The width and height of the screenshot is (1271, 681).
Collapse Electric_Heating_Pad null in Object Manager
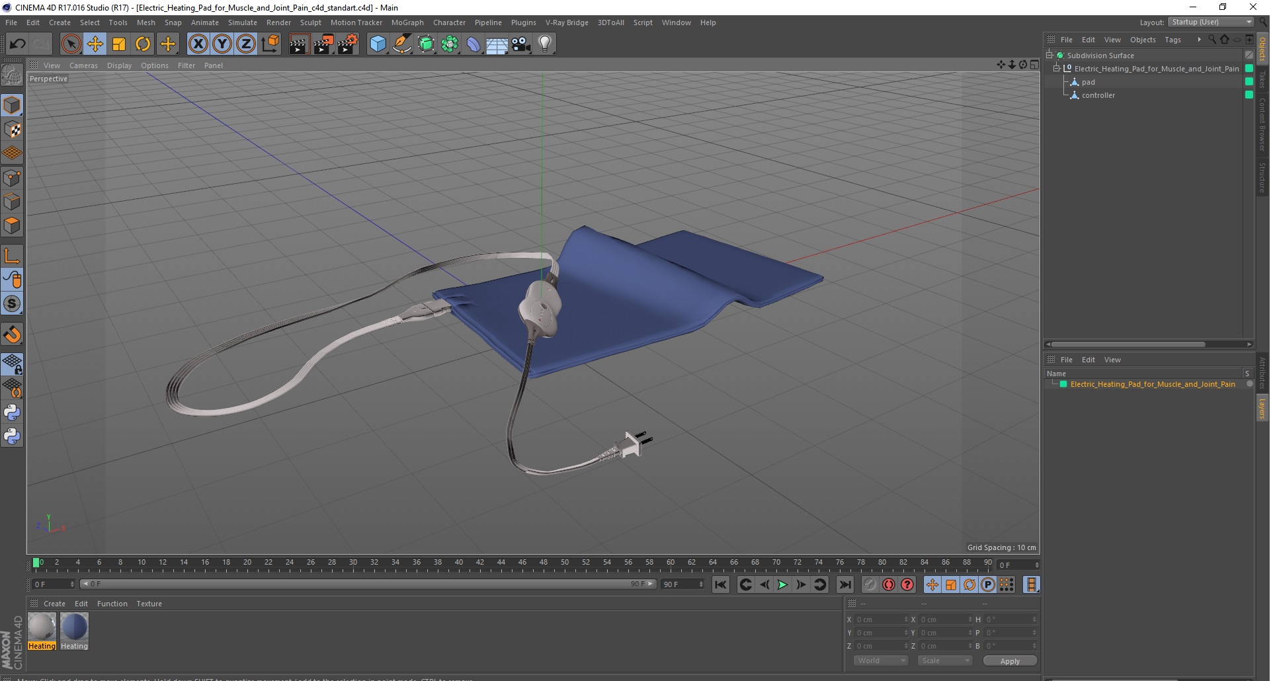[x=1057, y=69]
